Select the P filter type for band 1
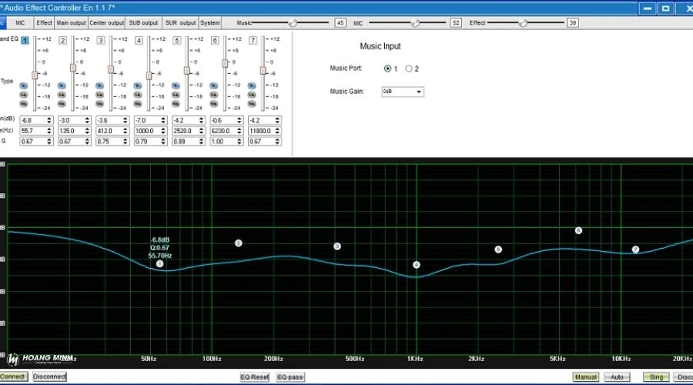This screenshot has width=693, height=385. [25, 85]
